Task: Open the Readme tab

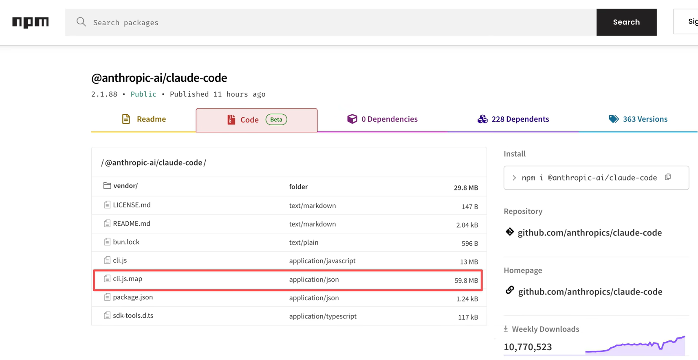Action: (x=143, y=119)
